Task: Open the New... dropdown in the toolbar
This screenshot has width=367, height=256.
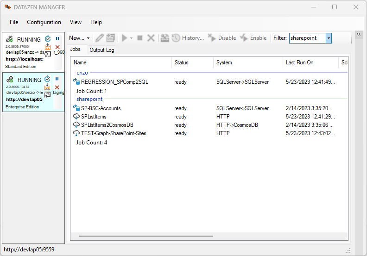Action: (79, 38)
